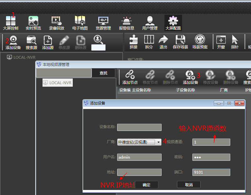Click 添加节点 in source manager toolbar
Screen dimensions: 251x195
pyautogui.click(x=130, y=77)
